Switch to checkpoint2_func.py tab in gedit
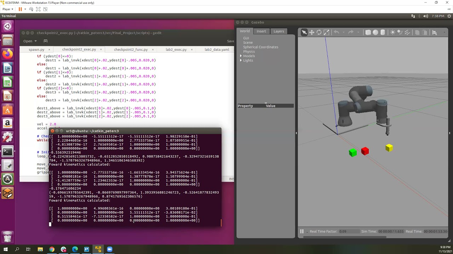453x254 pixels. click(131, 49)
